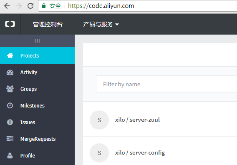Click the Aliyun logo icon
This screenshot has width=237, height=165.
[10, 24]
